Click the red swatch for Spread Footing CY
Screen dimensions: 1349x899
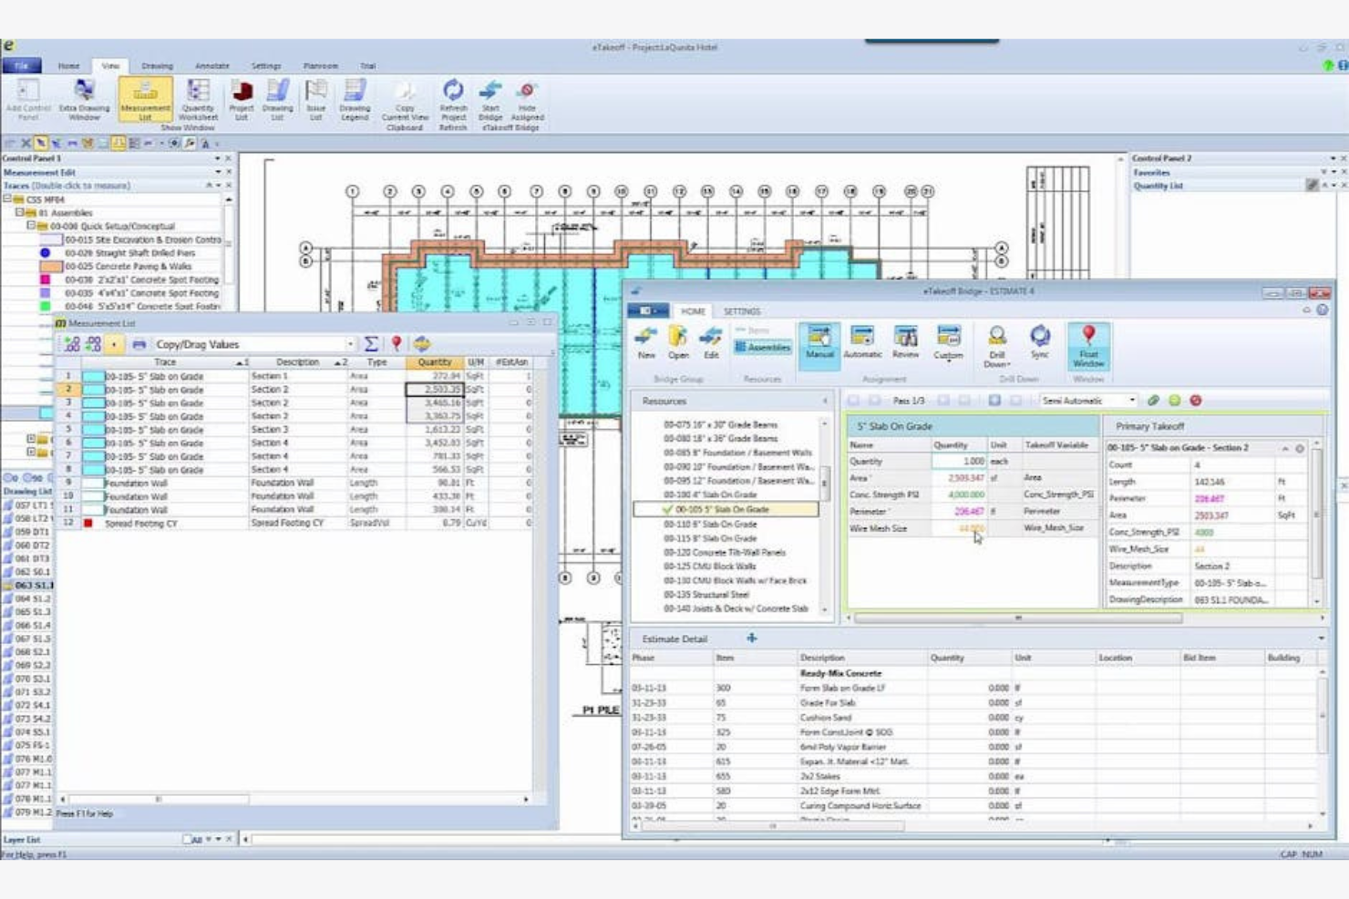pos(88,524)
